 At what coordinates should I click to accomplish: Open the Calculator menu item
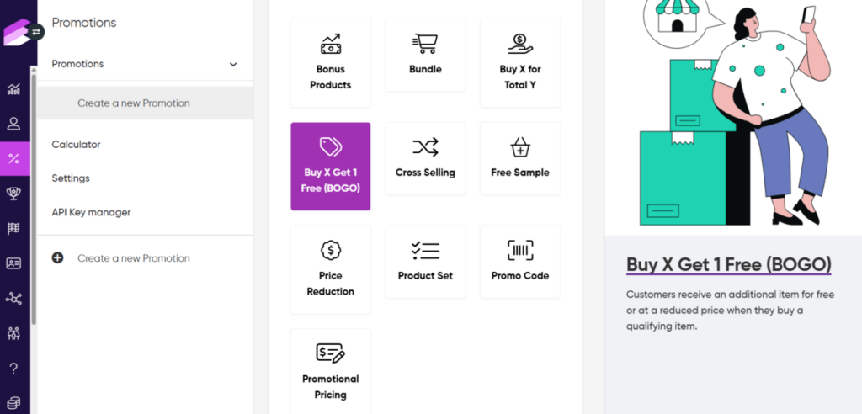point(76,145)
